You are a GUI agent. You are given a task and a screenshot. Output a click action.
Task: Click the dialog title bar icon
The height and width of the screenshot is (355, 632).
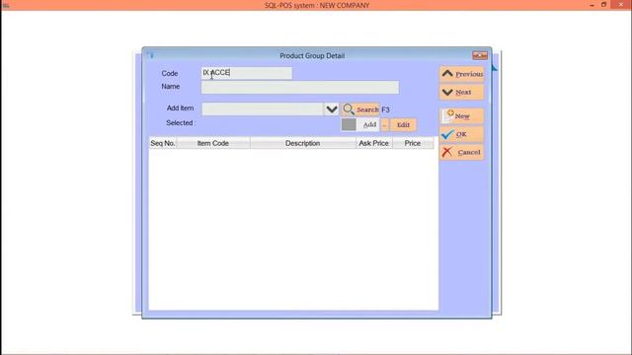tap(150, 55)
